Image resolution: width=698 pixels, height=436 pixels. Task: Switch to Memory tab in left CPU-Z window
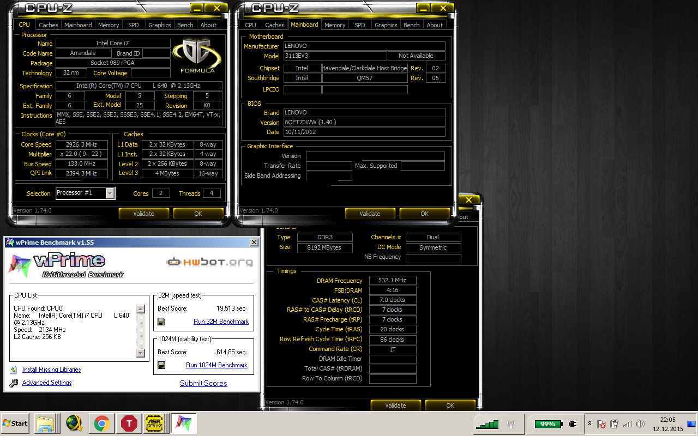(109, 25)
